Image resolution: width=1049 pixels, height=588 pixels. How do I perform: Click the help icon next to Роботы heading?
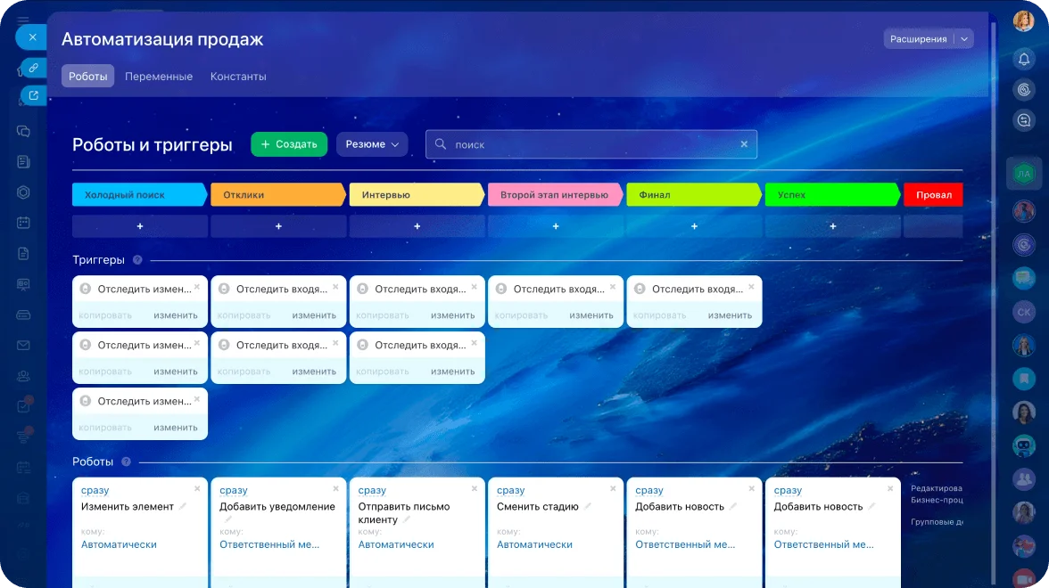pyautogui.click(x=126, y=461)
